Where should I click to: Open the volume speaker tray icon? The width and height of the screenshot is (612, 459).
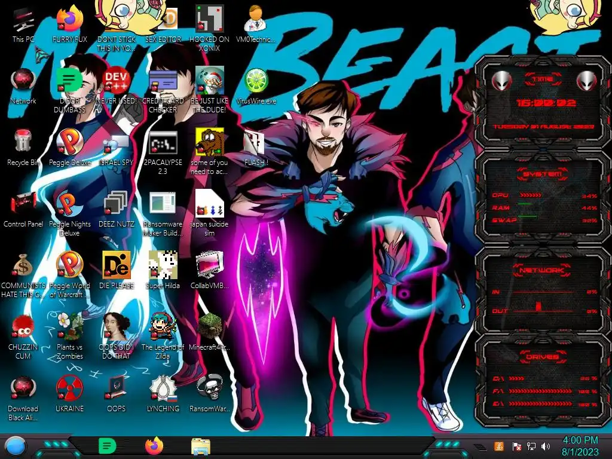(x=546, y=446)
